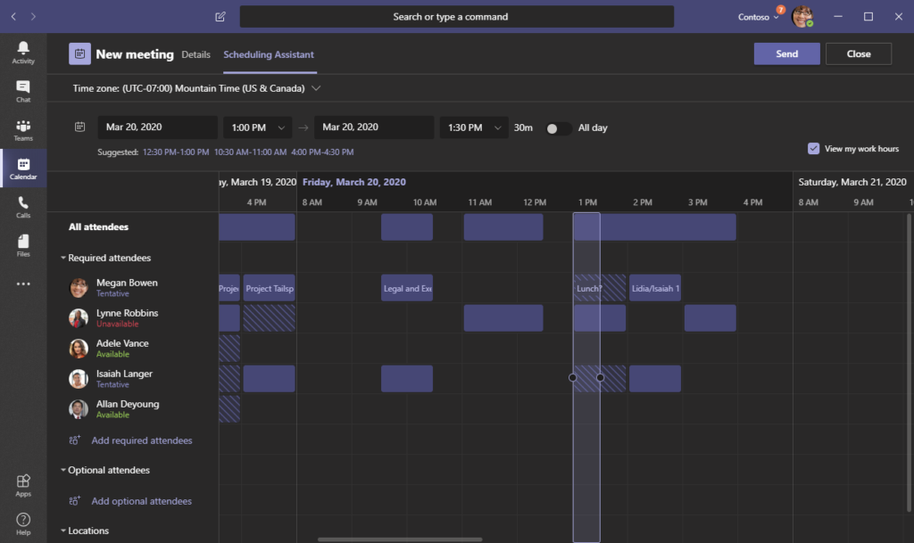
Task: Open Files in the sidebar
Action: 23,245
